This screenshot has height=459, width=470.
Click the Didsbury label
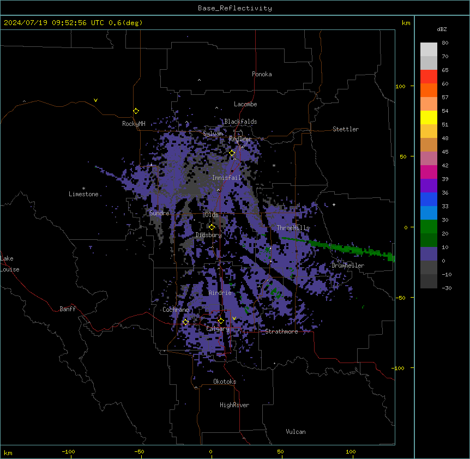[x=209, y=235]
